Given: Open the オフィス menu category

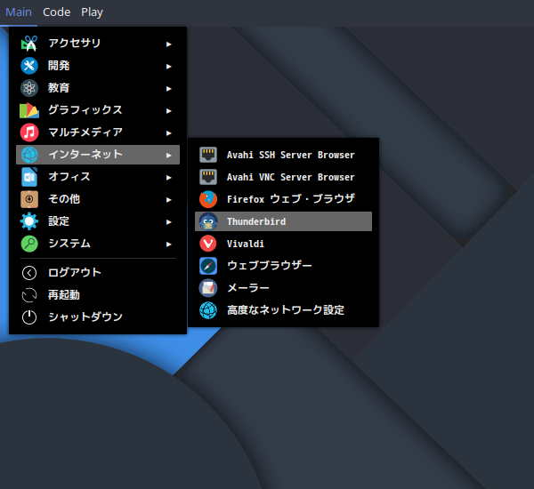Looking at the screenshot, I should pyautogui.click(x=98, y=177).
